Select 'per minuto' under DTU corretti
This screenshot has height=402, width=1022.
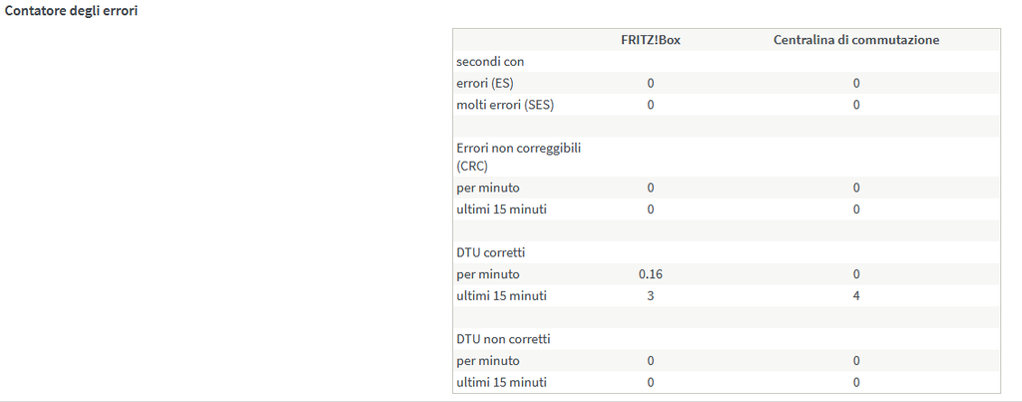click(x=488, y=274)
